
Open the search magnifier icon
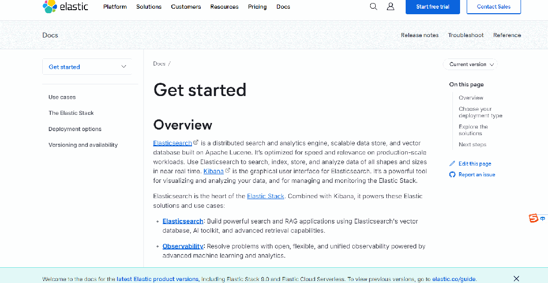pyautogui.click(x=374, y=7)
